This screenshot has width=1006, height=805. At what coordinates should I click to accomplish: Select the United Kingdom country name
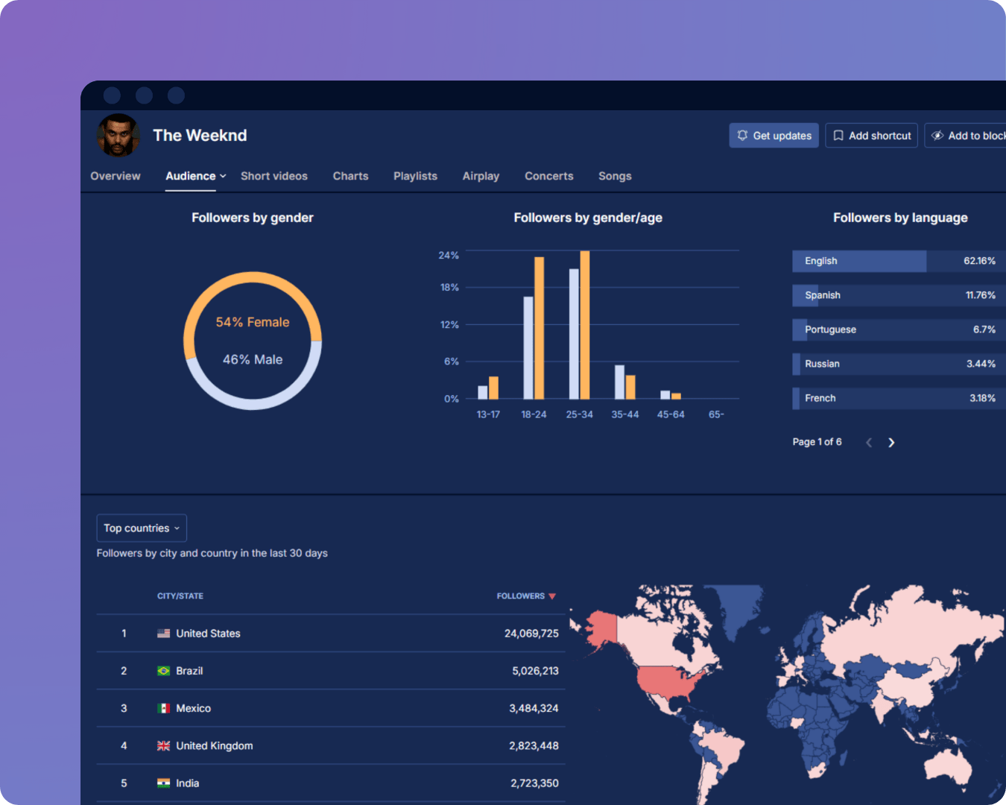click(215, 745)
